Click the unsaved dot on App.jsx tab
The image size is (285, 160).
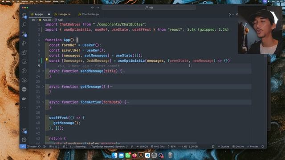click(x=49, y=14)
